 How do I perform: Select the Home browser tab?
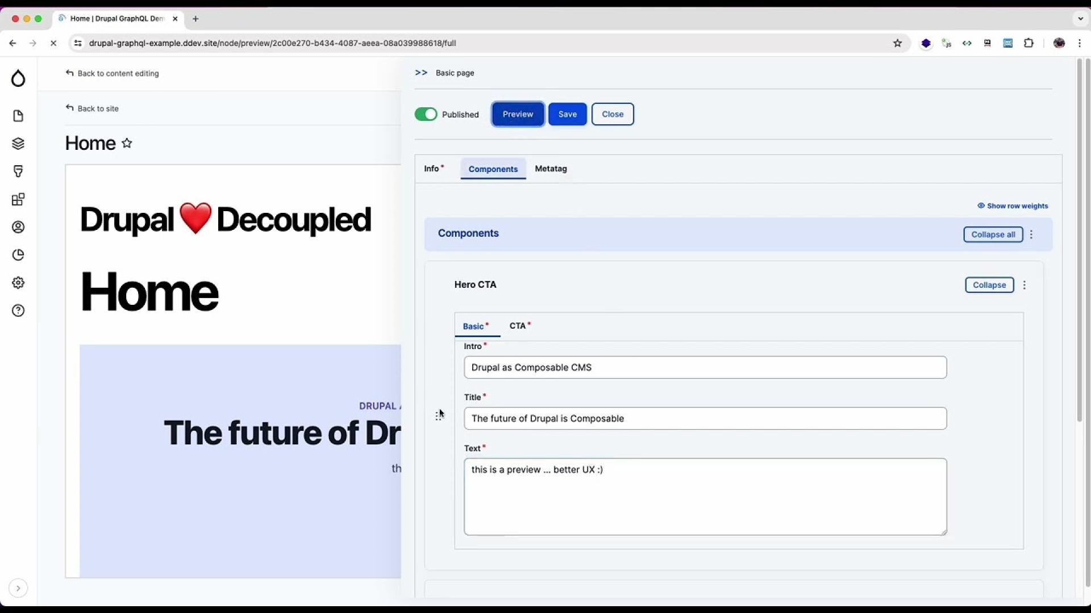click(118, 19)
